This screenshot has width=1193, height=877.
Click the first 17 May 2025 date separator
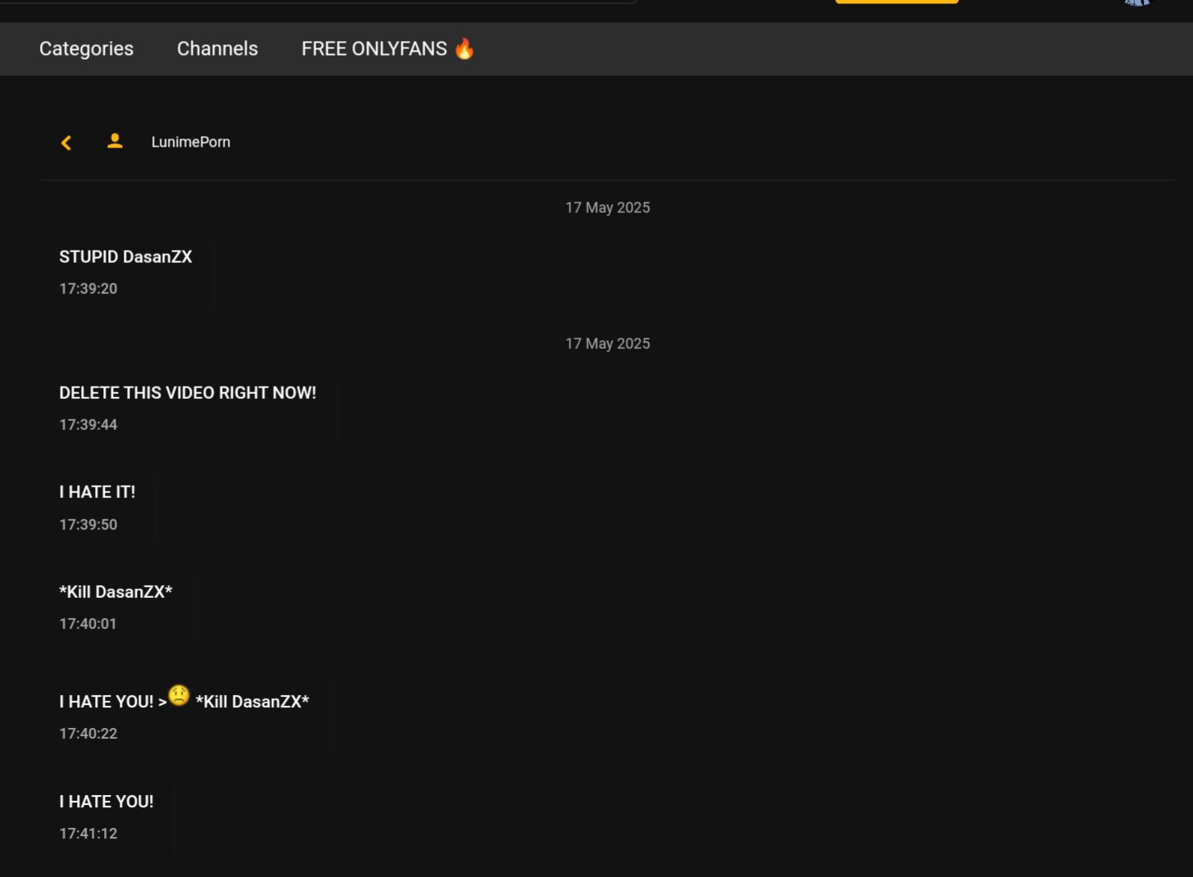pyautogui.click(x=607, y=207)
